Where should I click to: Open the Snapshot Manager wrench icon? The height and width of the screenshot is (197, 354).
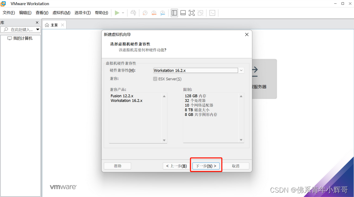[162, 13]
